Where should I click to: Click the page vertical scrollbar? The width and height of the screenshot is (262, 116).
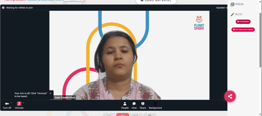(260, 40)
